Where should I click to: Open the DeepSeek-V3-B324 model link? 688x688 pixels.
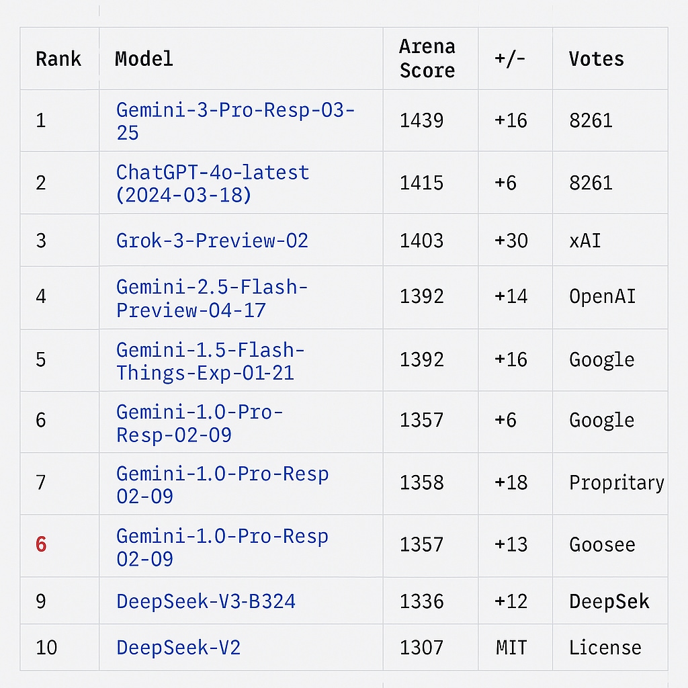pyautogui.click(x=206, y=601)
